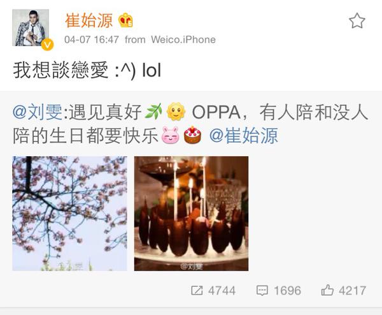
Task: Tap the repost icon beside 4744
Action: (197, 290)
